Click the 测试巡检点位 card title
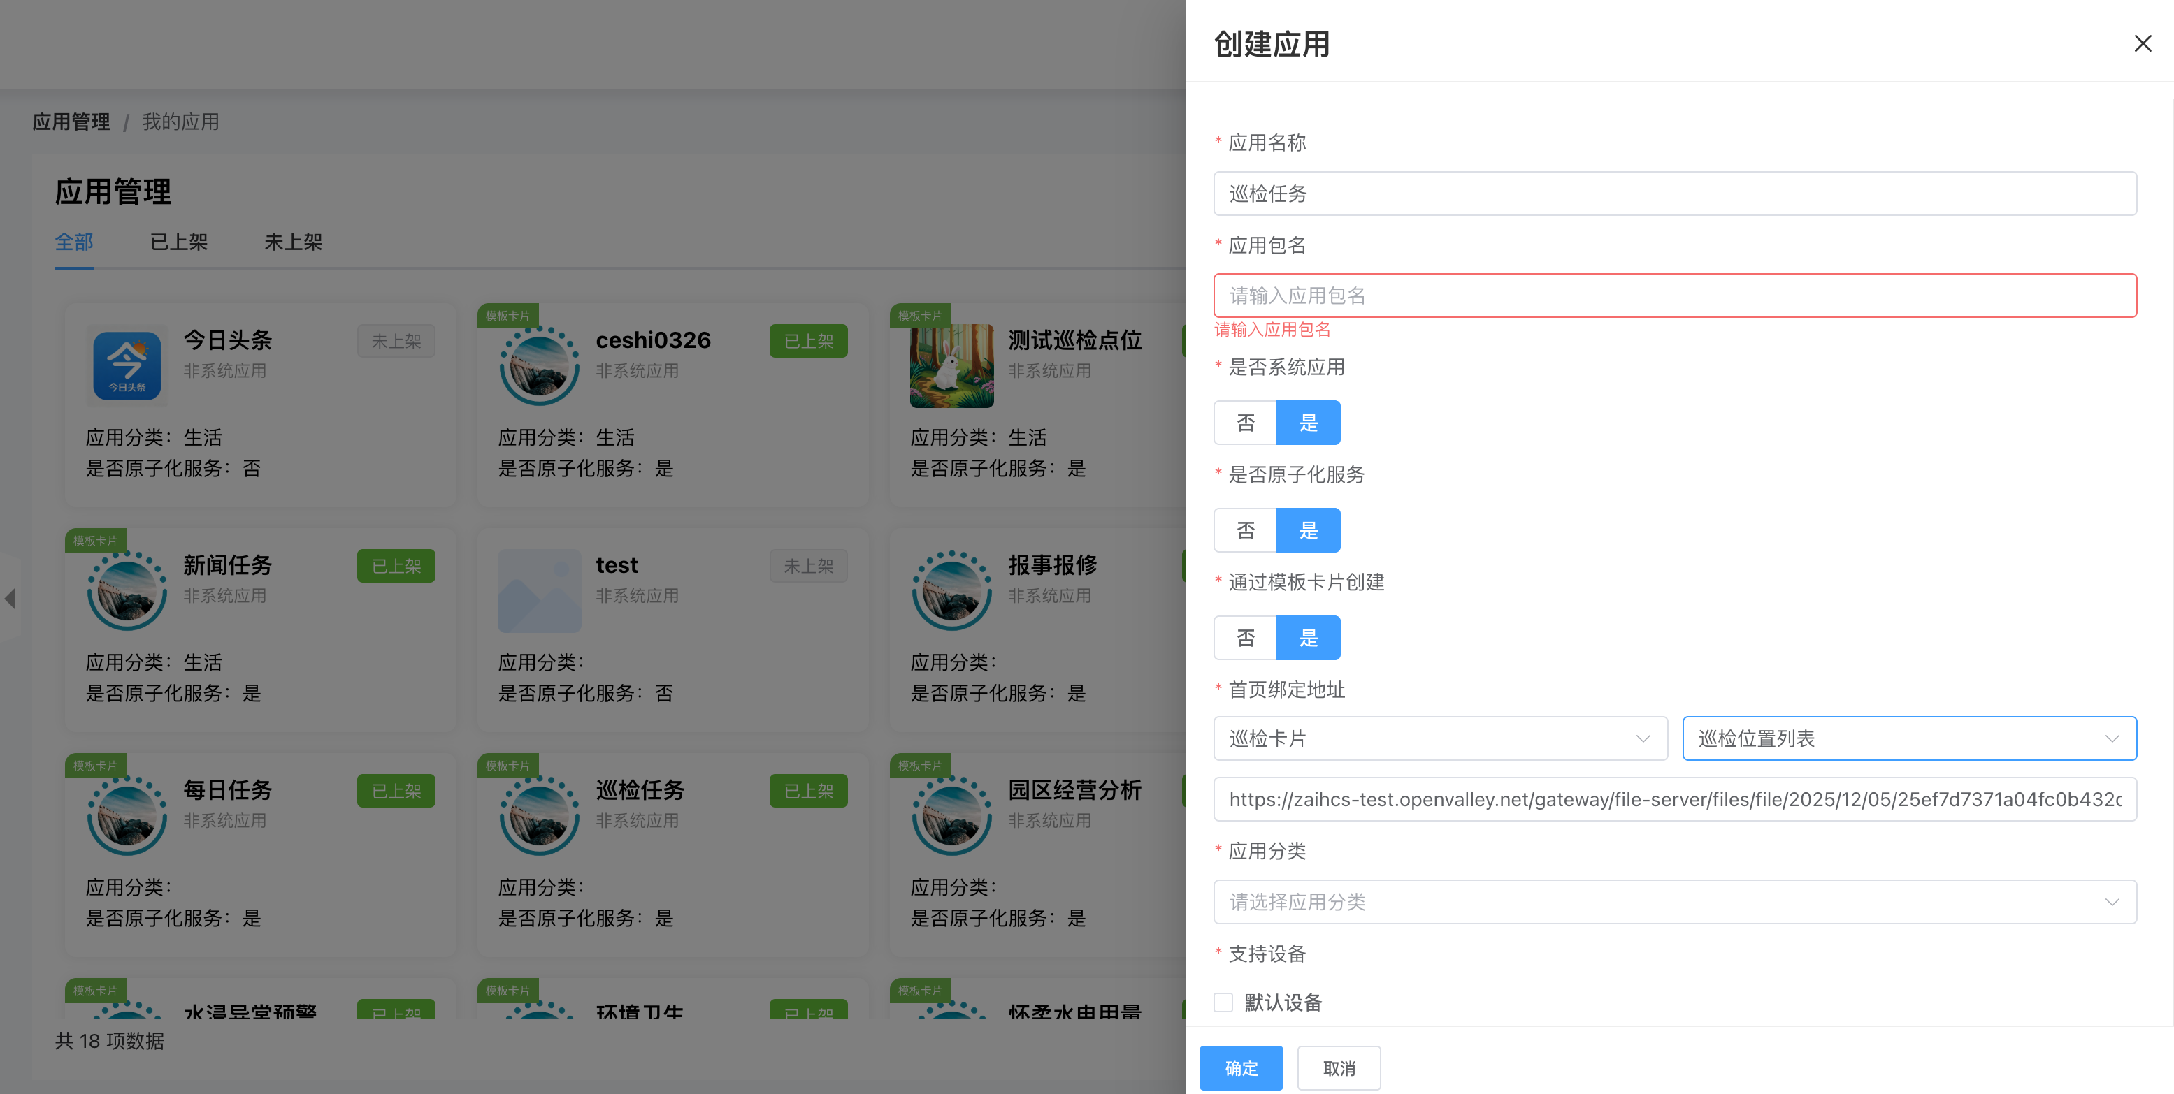Screen dimensions: 2174x1094 click(1075, 340)
